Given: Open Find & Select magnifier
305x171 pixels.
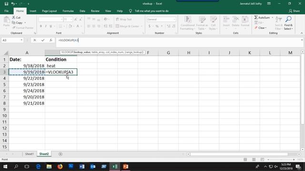Looking at the screenshot, I should [288, 19].
